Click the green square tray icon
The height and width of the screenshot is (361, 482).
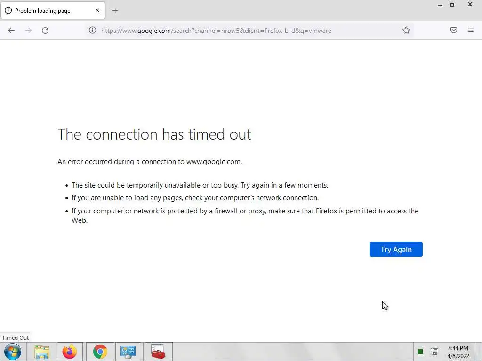click(420, 352)
